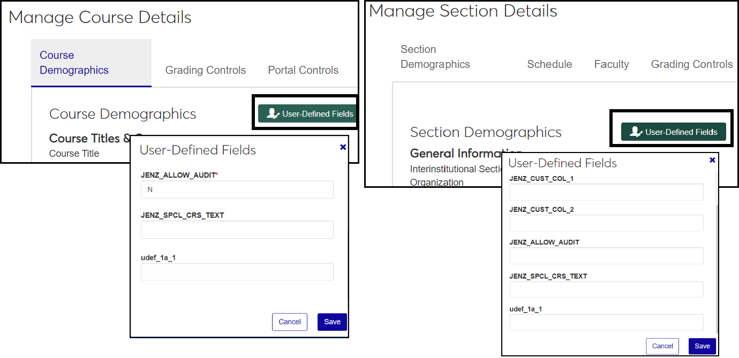Switch to the Schedule tab
The image size is (739, 358).
[549, 64]
